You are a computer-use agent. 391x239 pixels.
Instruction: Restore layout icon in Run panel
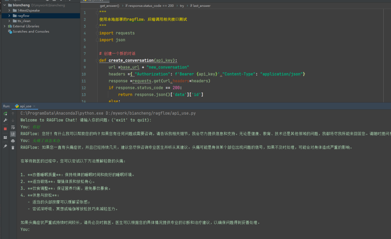tap(5, 137)
